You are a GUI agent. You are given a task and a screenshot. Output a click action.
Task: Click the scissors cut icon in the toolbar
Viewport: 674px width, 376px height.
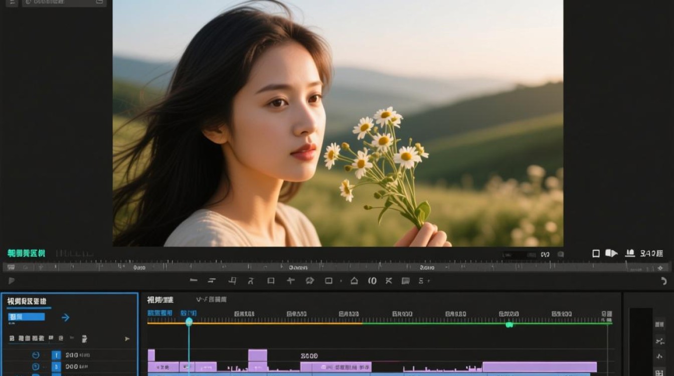[x=388, y=281]
